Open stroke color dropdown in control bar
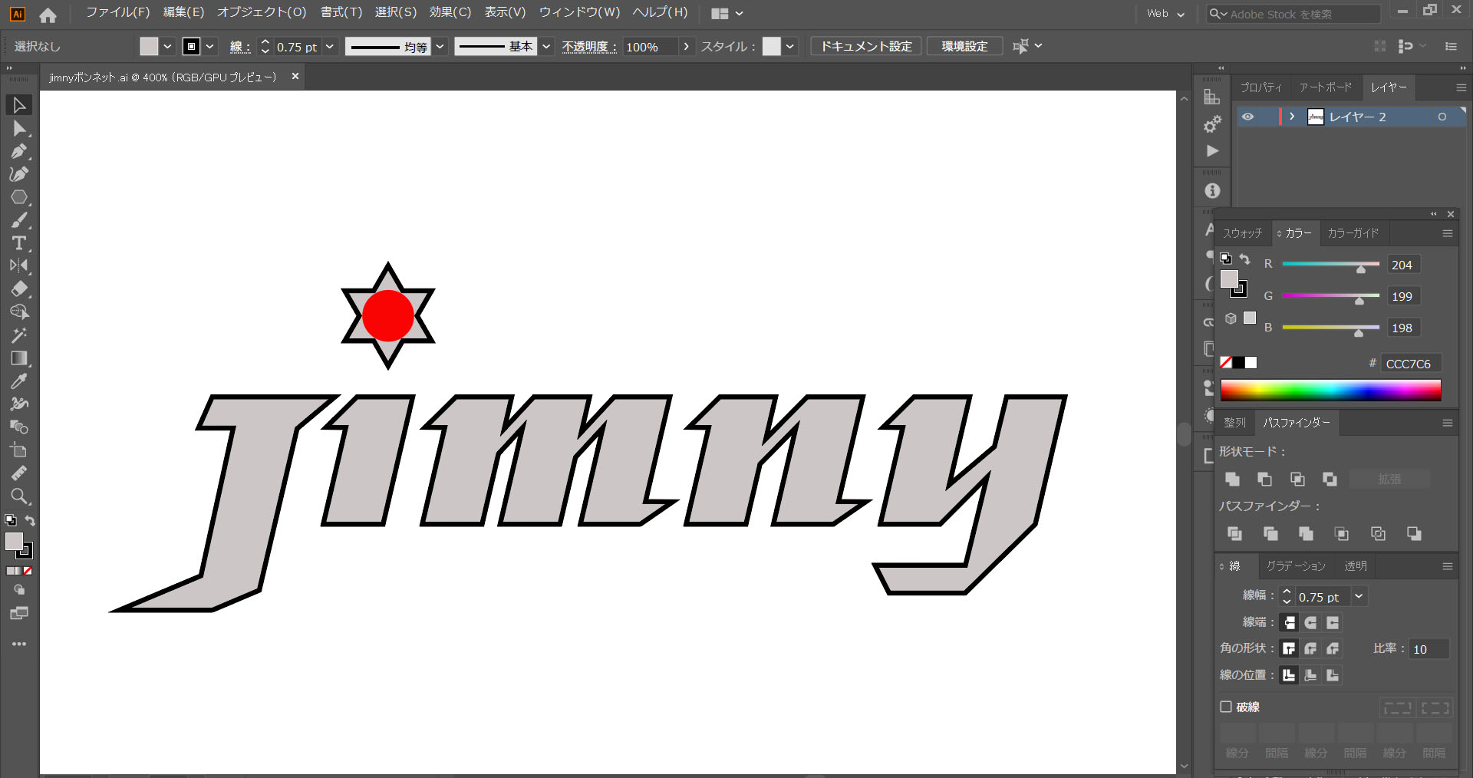This screenshot has height=778, width=1473. (x=209, y=46)
